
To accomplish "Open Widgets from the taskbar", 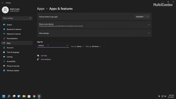I will (x=19, y=96).
